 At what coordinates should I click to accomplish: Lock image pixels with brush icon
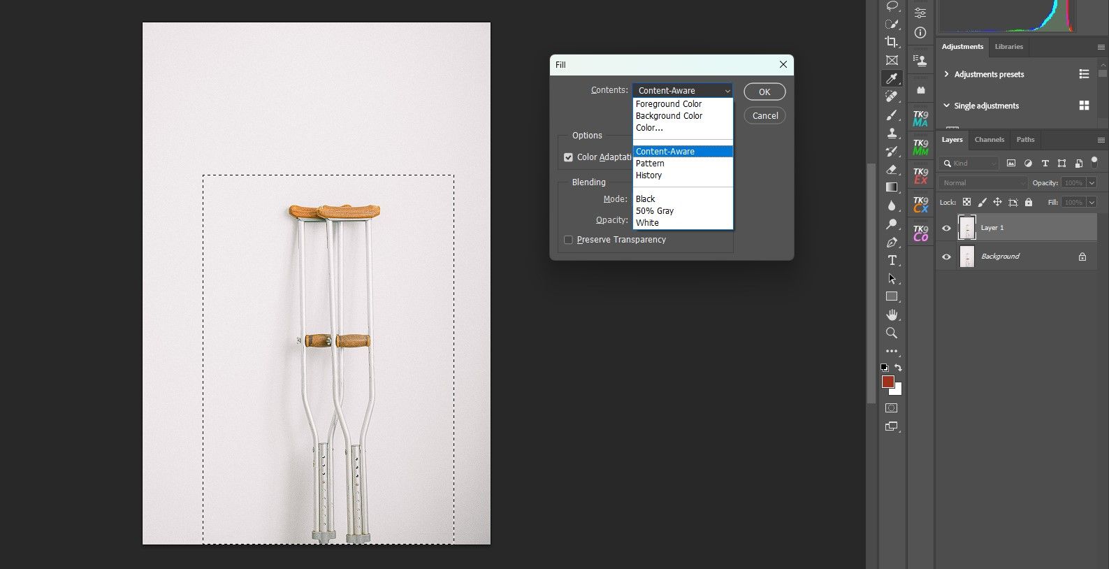coord(982,202)
